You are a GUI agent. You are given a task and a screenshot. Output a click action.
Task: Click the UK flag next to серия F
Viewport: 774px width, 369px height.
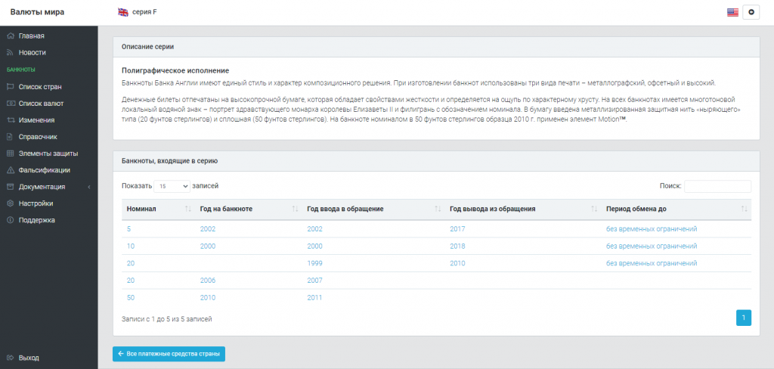click(123, 12)
